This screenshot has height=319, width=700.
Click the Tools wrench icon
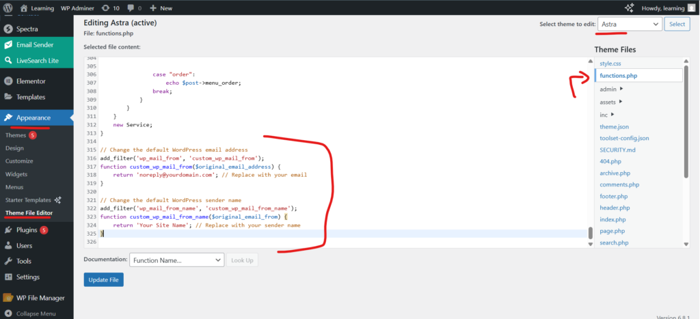8,261
